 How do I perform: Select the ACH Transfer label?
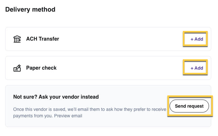(43, 39)
